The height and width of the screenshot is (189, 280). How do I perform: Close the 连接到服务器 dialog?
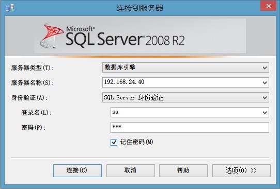tap(269, 6)
